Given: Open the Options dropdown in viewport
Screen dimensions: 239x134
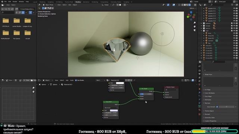Looking at the screenshot, I should [x=192, y=8].
